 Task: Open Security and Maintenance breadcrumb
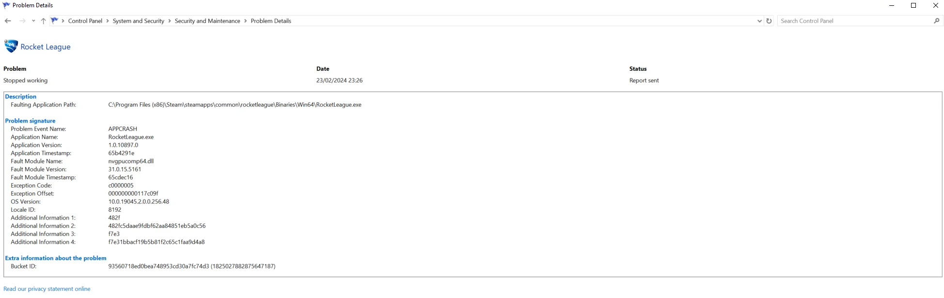pos(207,21)
